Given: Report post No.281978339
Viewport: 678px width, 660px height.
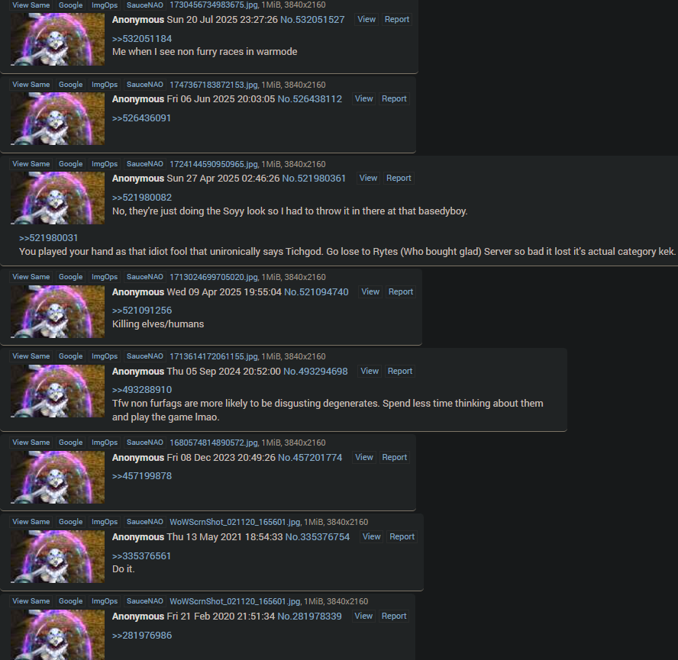Looking at the screenshot, I should 393,617.
